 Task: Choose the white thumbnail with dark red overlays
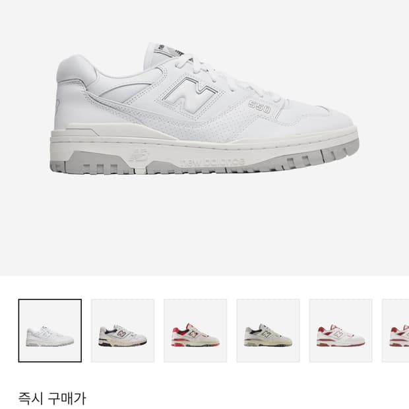tap(340, 330)
